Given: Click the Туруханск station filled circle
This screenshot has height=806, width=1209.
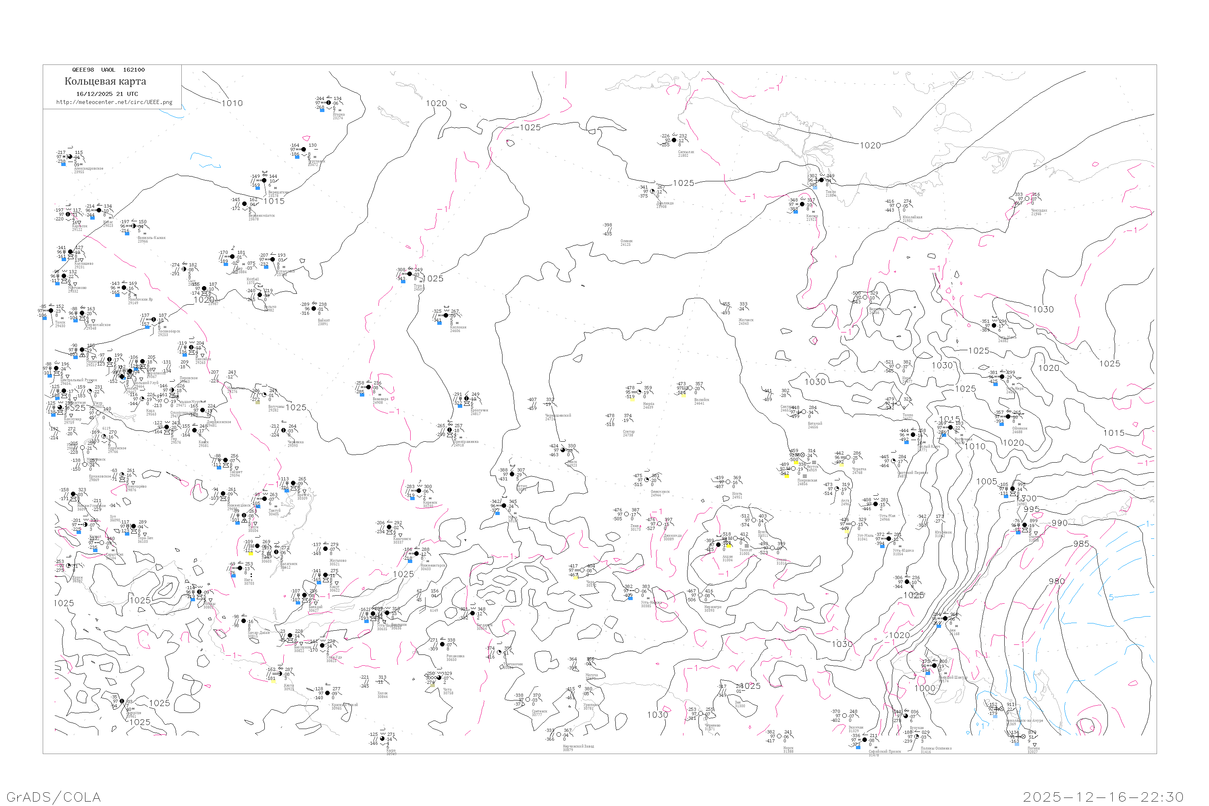Looking at the screenshot, I should [x=303, y=150].
